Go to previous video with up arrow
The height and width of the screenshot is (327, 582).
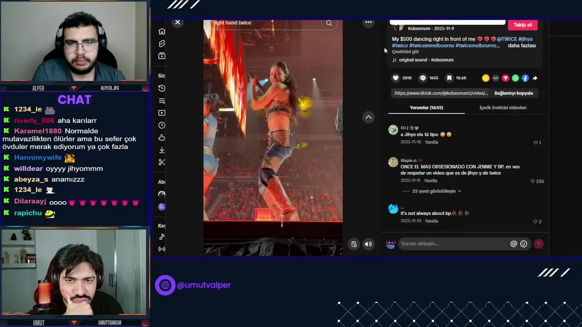[368, 117]
